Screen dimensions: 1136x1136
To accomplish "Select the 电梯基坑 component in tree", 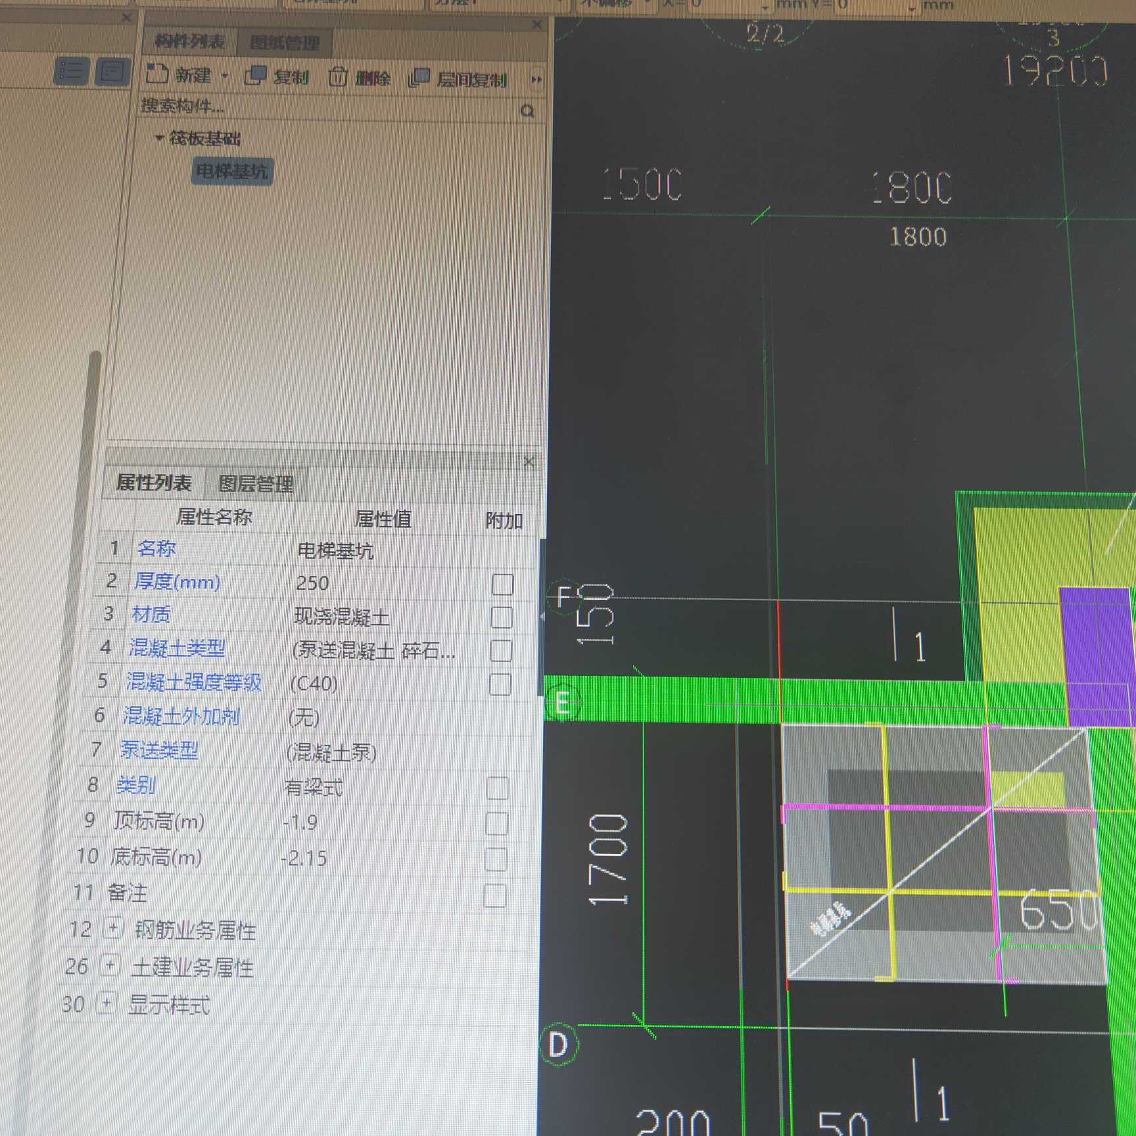I will (232, 172).
